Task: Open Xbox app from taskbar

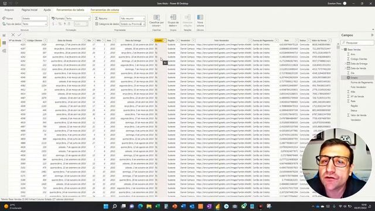Action: coord(244,206)
